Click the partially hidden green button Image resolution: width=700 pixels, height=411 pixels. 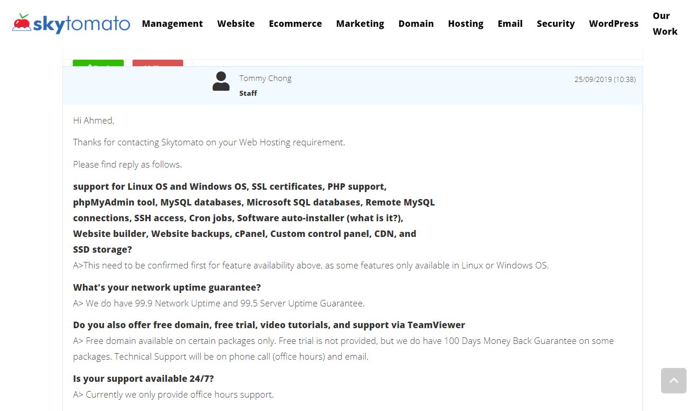click(x=98, y=63)
